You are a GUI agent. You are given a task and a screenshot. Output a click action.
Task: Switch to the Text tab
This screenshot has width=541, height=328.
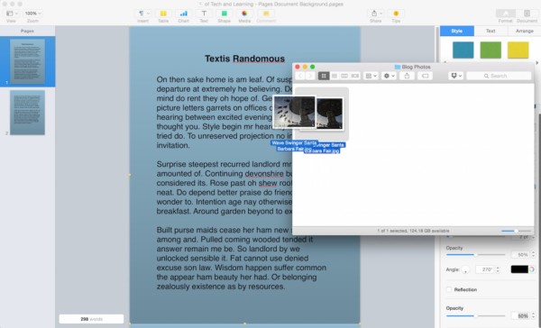(x=491, y=31)
